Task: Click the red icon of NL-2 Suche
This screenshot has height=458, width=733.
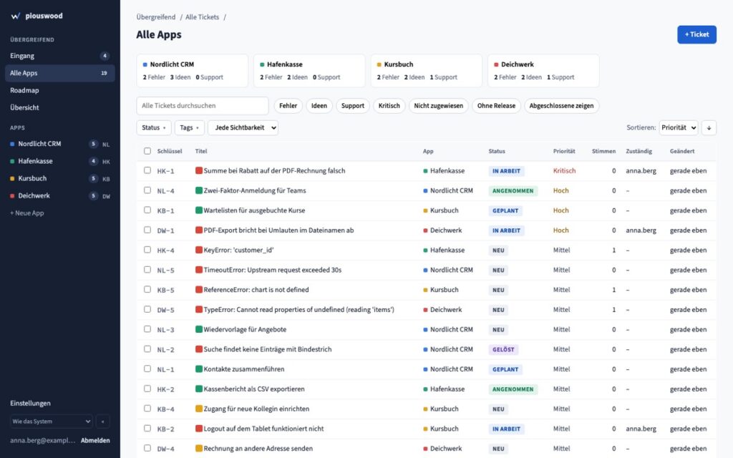Action: (x=199, y=349)
